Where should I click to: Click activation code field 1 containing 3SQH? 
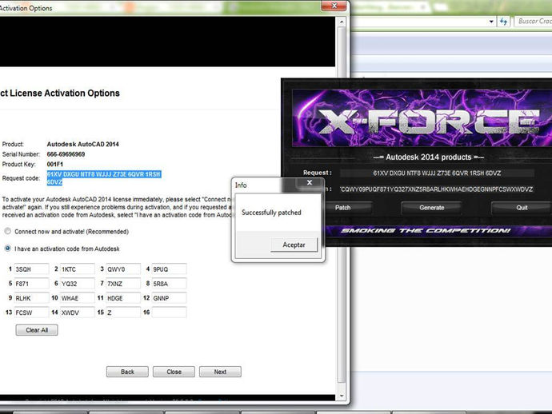(31, 269)
